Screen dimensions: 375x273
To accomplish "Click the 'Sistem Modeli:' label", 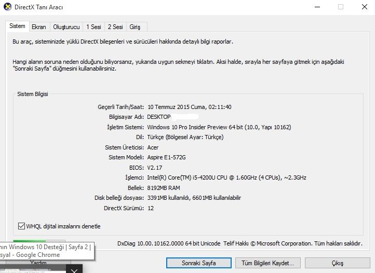I will pyautogui.click(x=126, y=157).
